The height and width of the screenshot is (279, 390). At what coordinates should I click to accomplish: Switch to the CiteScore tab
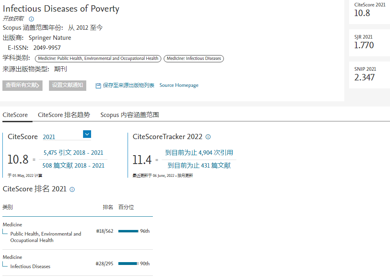coord(15,115)
